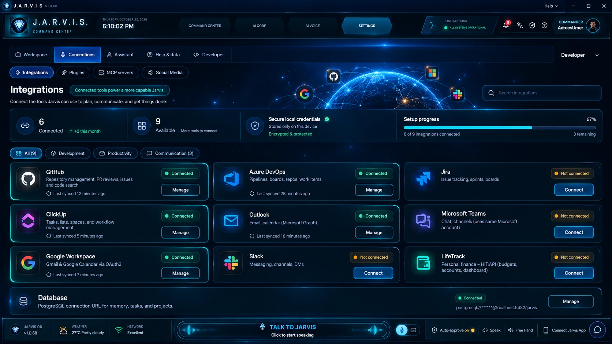
Task: Open the Developer mode dropdown
Action: (x=580, y=55)
